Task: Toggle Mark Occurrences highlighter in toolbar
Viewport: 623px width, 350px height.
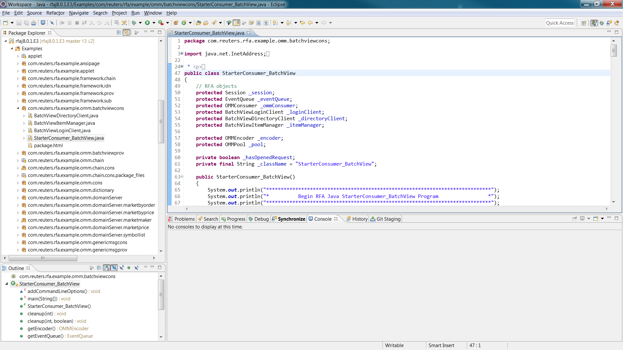Action: (x=237, y=23)
